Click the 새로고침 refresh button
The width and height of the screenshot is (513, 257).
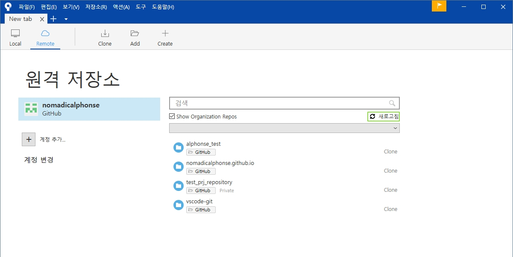pyautogui.click(x=384, y=116)
